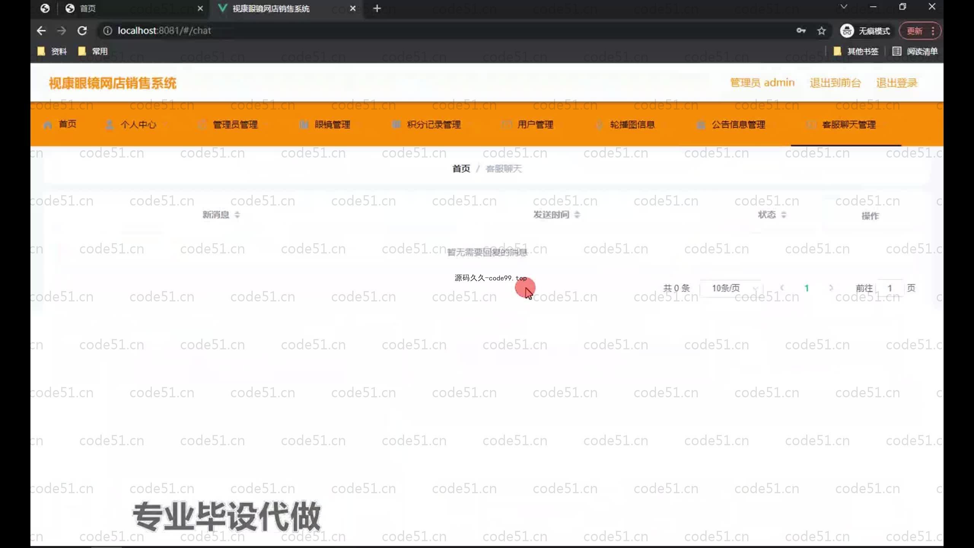The image size is (974, 548).
Task: Click 退出到前台 link
Action: (x=835, y=83)
